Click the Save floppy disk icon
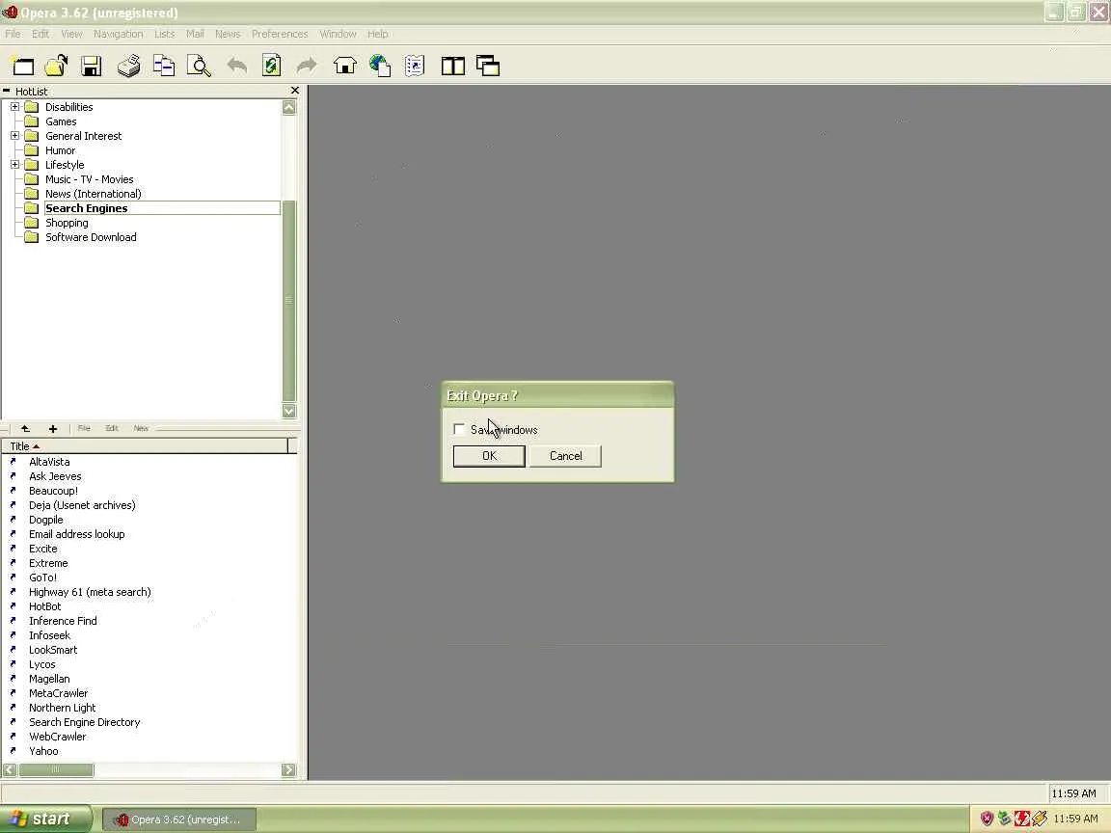 click(91, 66)
